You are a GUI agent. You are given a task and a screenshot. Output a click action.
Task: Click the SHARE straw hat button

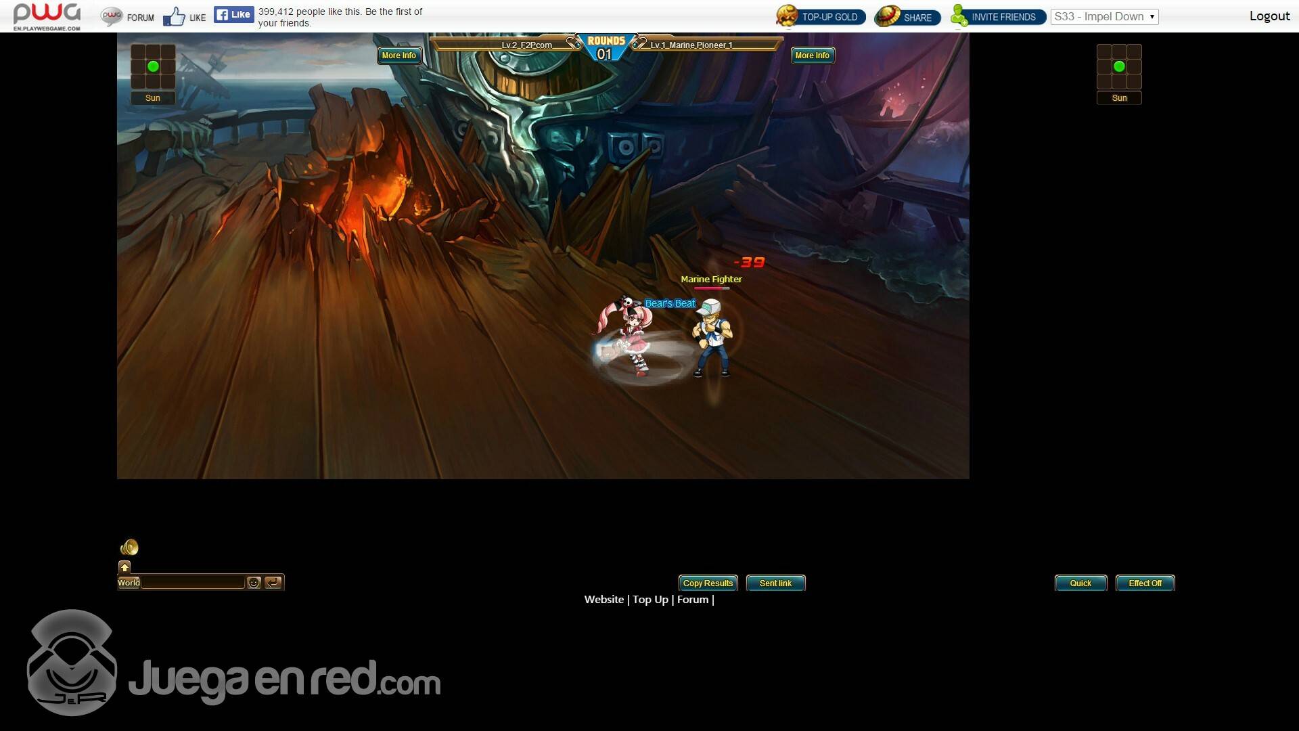click(x=907, y=17)
